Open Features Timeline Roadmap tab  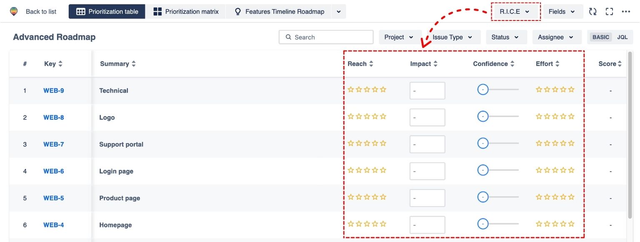280,12
